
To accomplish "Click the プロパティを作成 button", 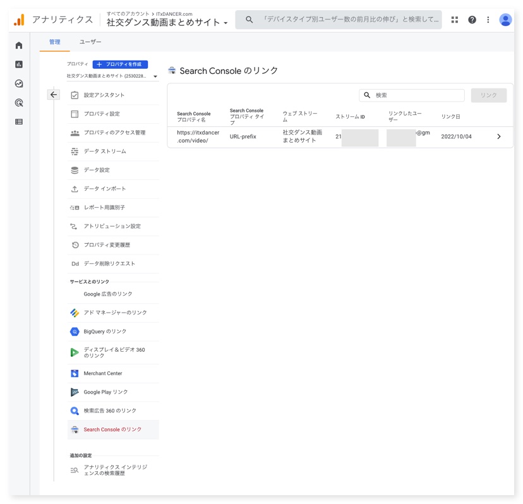I will (120, 64).
